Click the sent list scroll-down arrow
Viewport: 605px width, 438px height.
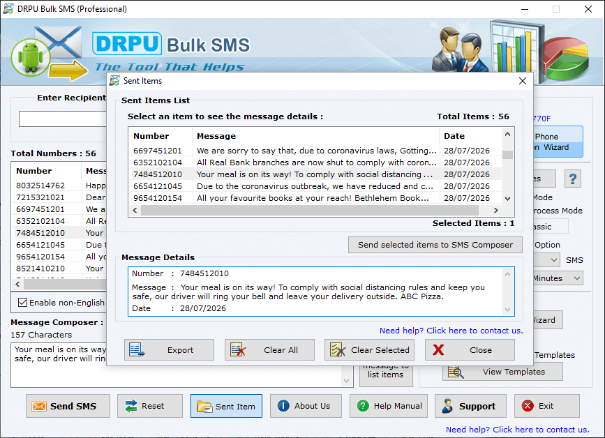pos(508,199)
